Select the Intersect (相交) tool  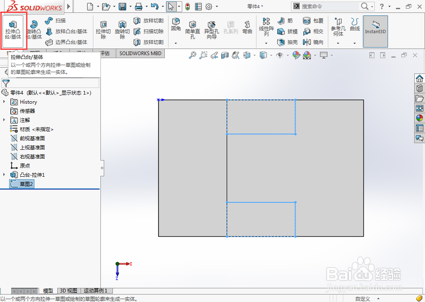[313, 32]
